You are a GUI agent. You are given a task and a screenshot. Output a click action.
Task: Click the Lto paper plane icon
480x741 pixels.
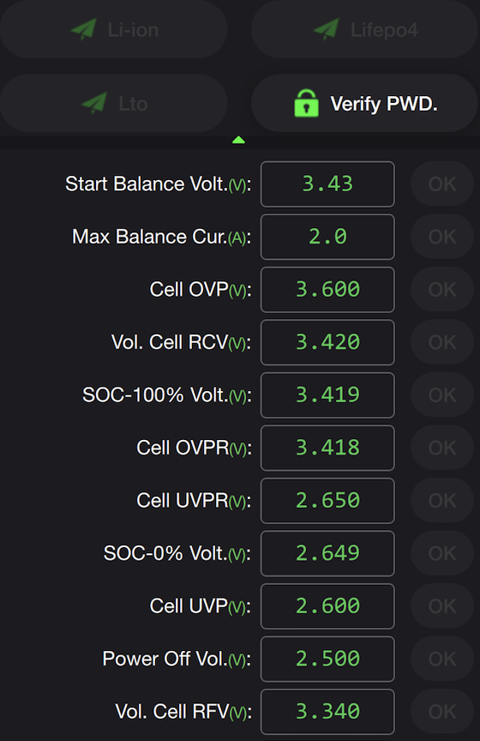tap(94, 103)
